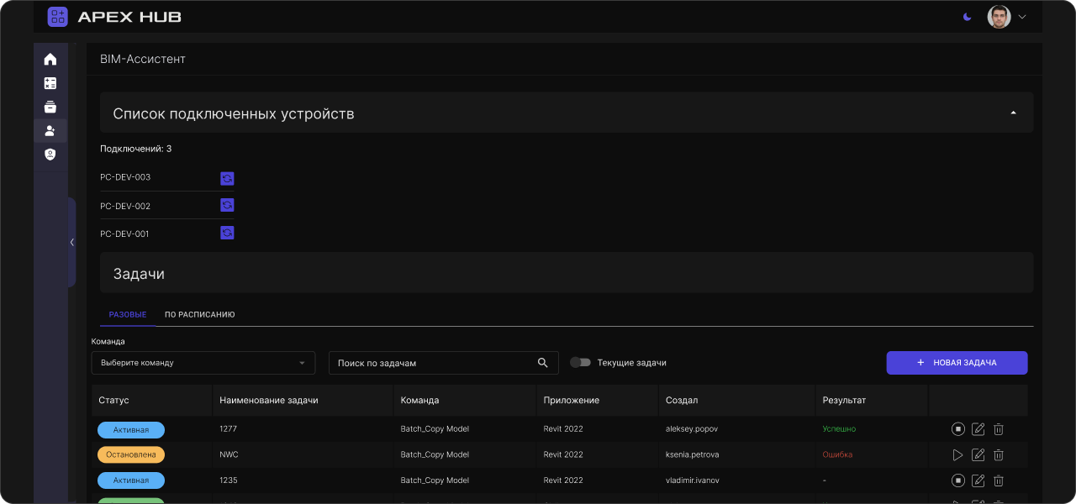Open the Home page from sidebar
This screenshot has height=504, width=1076.
50,59
